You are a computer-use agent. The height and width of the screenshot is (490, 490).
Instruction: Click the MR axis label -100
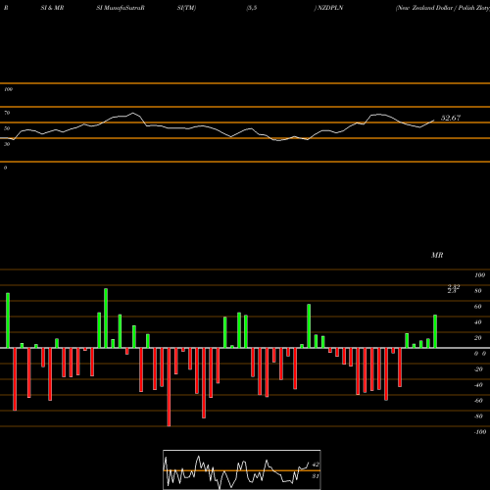[x=479, y=432]
